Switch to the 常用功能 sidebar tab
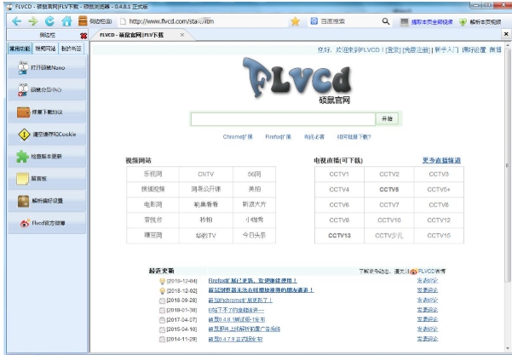Viewport: 512px width, 355px height. tap(18, 49)
